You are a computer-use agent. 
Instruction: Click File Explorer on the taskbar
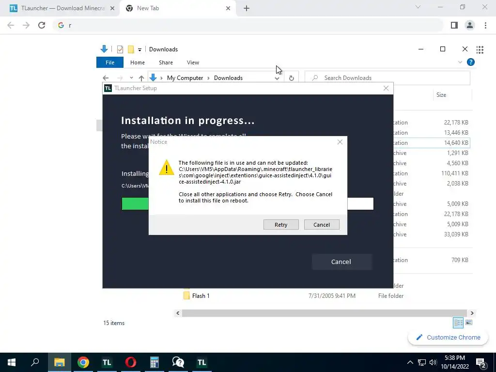[x=59, y=362]
